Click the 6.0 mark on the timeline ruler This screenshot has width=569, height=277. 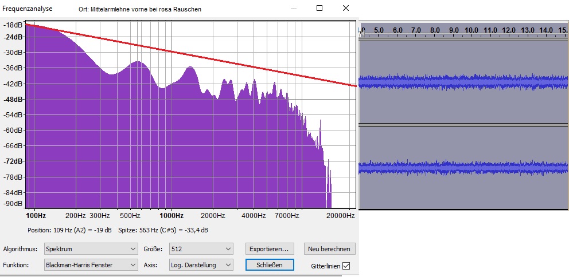click(397, 30)
